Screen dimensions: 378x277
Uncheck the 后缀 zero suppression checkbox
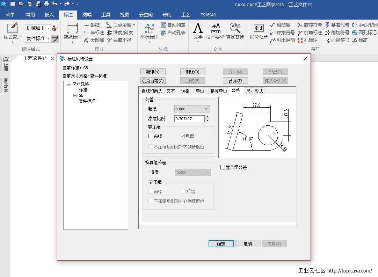[x=182, y=136]
